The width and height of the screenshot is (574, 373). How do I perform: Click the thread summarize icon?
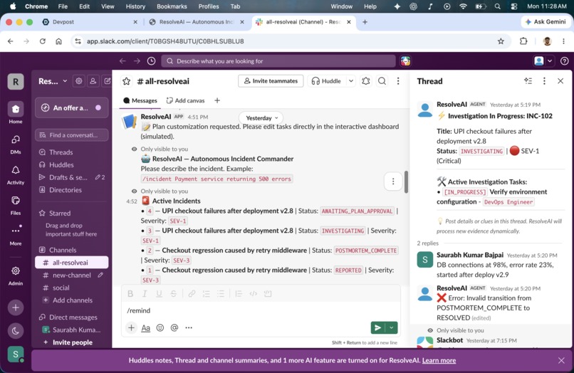[528, 81]
